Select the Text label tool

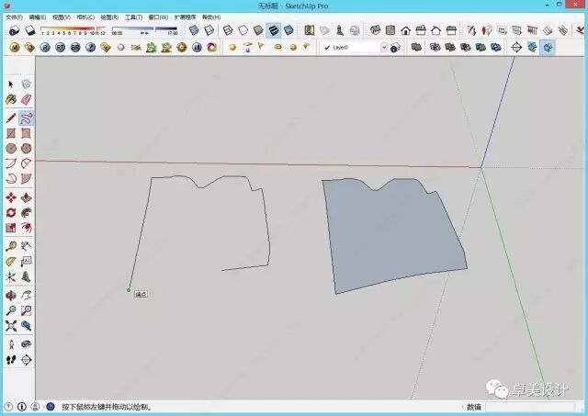26,261
